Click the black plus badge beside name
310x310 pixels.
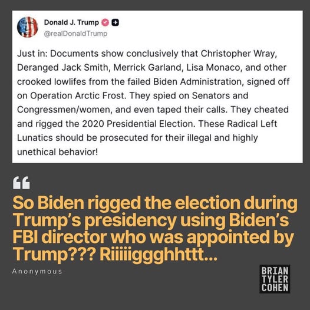pyautogui.click(x=116, y=22)
